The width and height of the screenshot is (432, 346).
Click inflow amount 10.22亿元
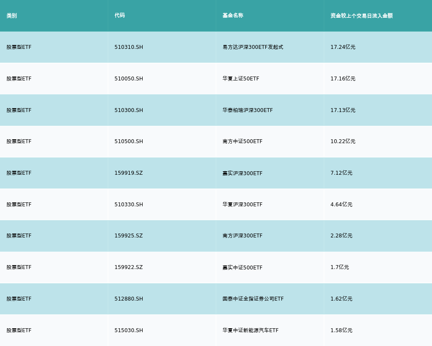click(343, 141)
